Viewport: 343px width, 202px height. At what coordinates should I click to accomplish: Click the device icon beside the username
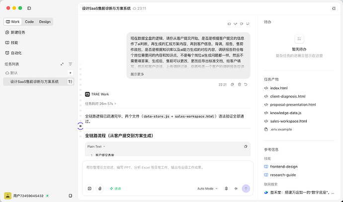(70, 196)
